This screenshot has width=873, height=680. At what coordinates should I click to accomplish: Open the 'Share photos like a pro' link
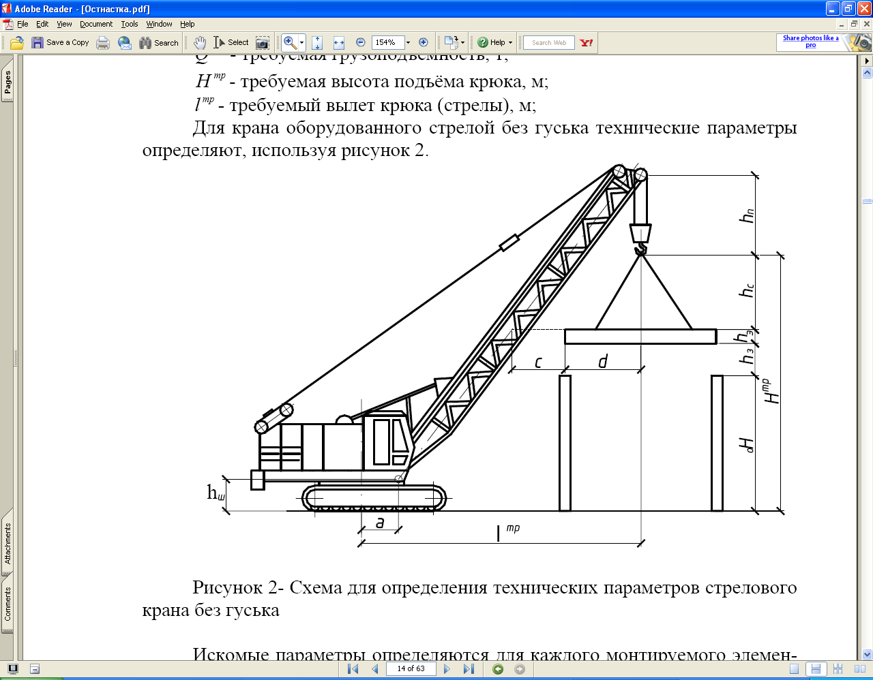coord(810,42)
